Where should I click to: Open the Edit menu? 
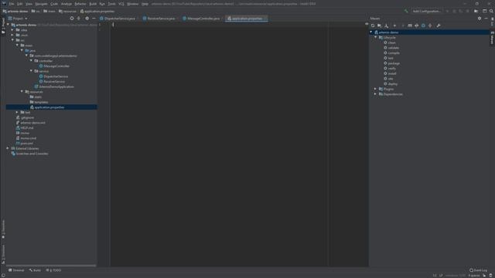point(20,4)
